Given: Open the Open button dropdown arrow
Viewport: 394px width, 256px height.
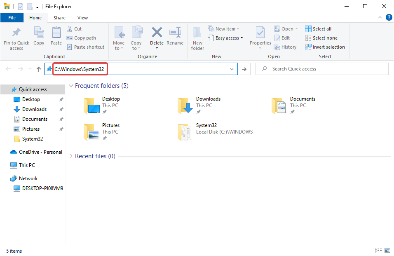Looking at the screenshot, I should click(296, 28).
